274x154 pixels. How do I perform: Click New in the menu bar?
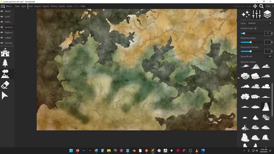(17, 6)
